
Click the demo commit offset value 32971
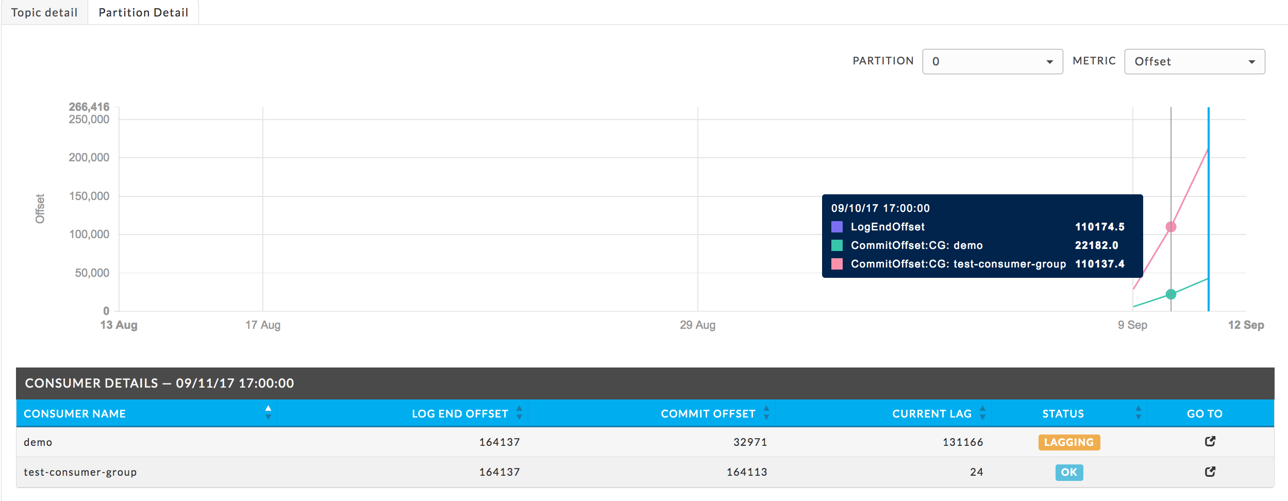[750, 442]
